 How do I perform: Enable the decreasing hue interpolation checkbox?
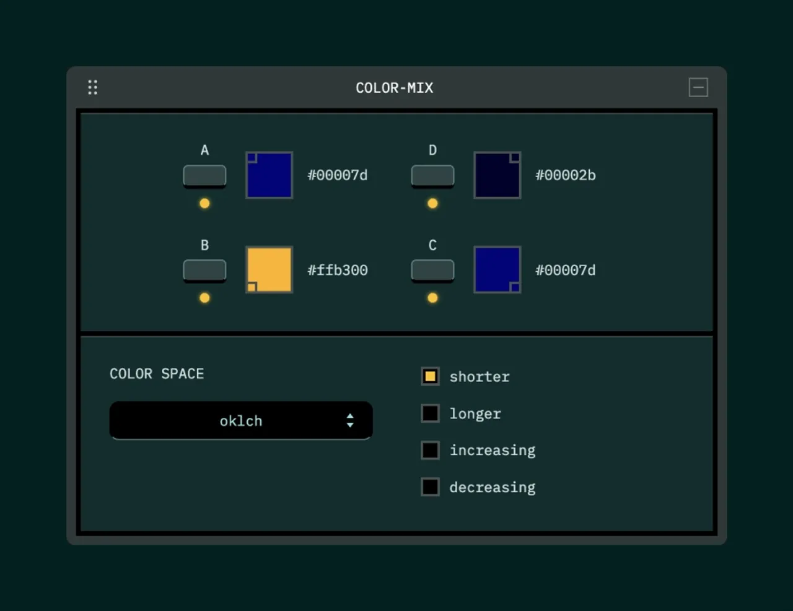(x=430, y=487)
